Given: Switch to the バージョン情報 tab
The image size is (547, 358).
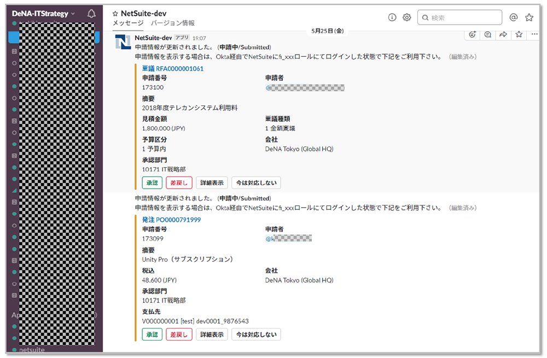Looking at the screenshot, I should 173,23.
